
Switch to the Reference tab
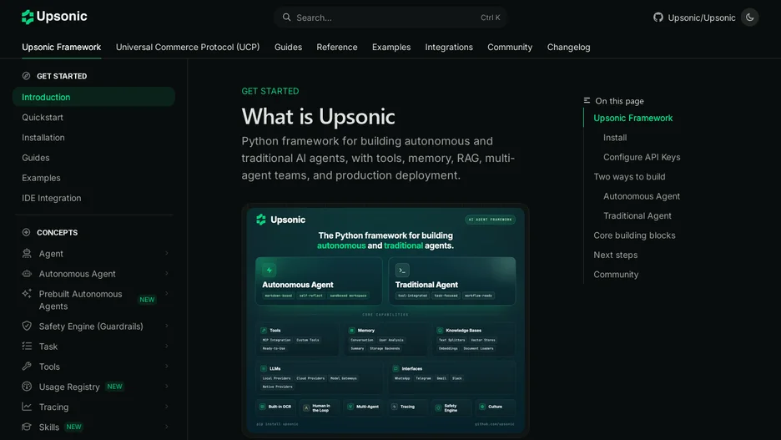coord(337,47)
